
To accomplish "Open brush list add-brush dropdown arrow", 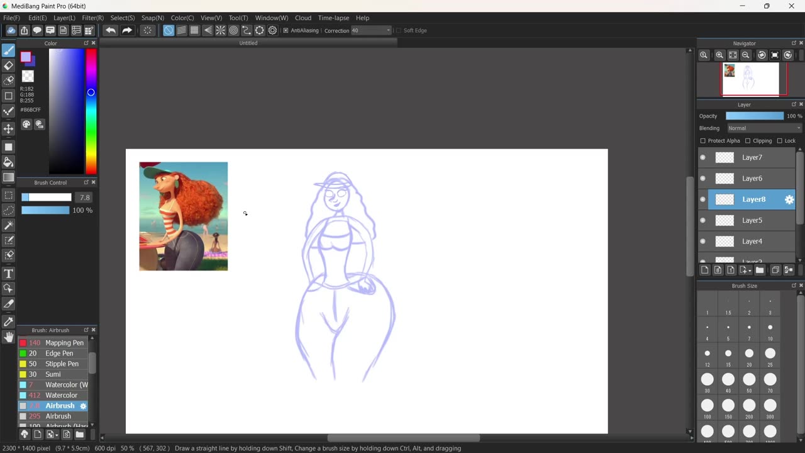I will pyautogui.click(x=57, y=435).
